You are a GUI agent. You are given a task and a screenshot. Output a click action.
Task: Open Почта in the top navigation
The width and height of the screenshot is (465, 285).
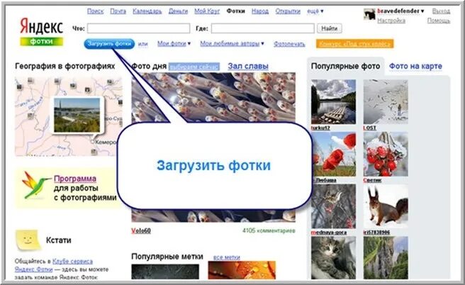118,11
